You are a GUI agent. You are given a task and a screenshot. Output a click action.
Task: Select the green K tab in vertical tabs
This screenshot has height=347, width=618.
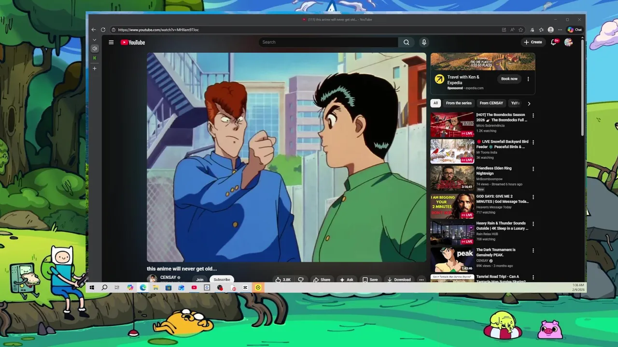[x=95, y=58]
